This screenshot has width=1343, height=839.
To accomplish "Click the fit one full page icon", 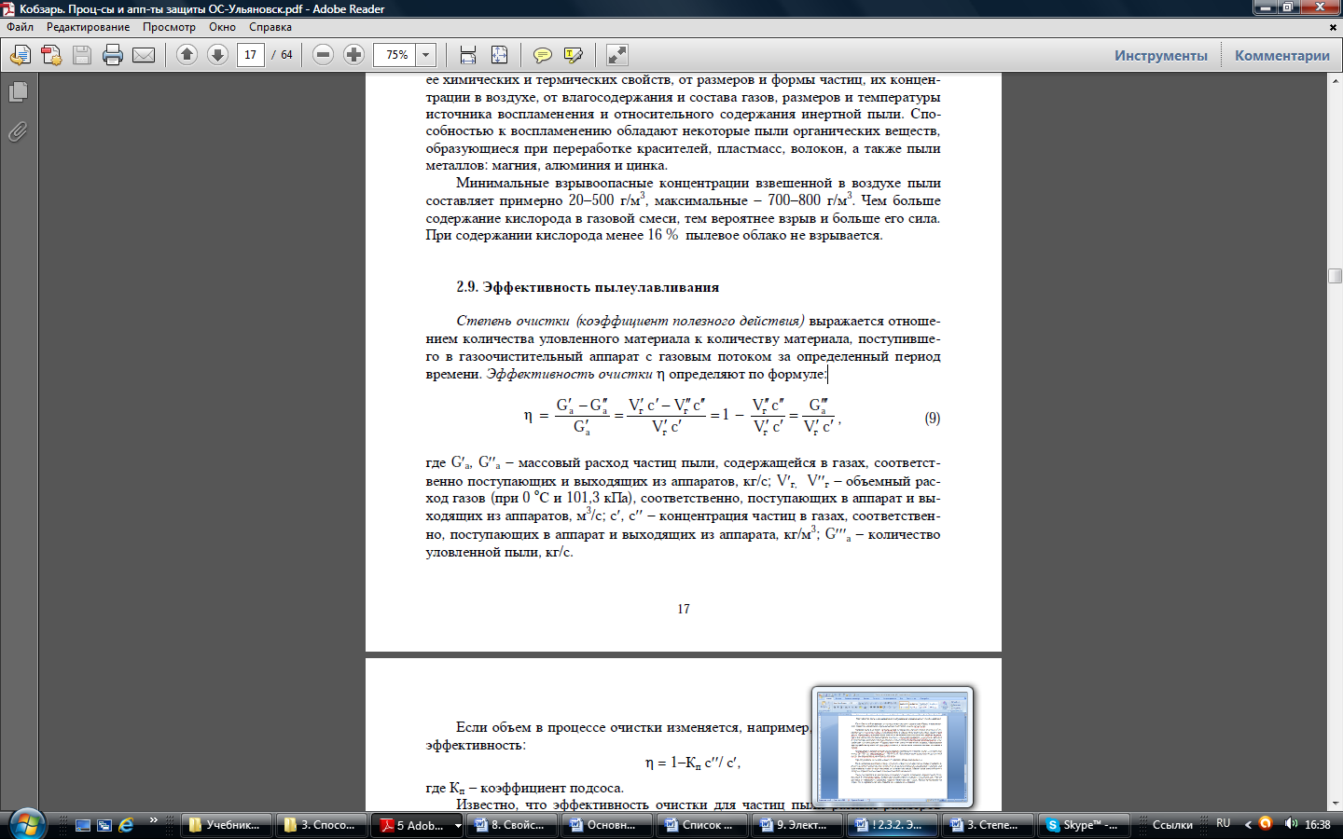I will click(499, 55).
